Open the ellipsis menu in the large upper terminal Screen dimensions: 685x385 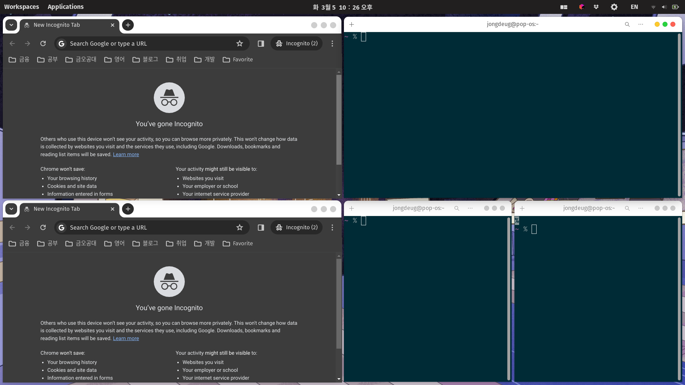coord(641,24)
